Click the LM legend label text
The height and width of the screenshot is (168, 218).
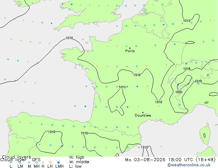(x=20, y=166)
